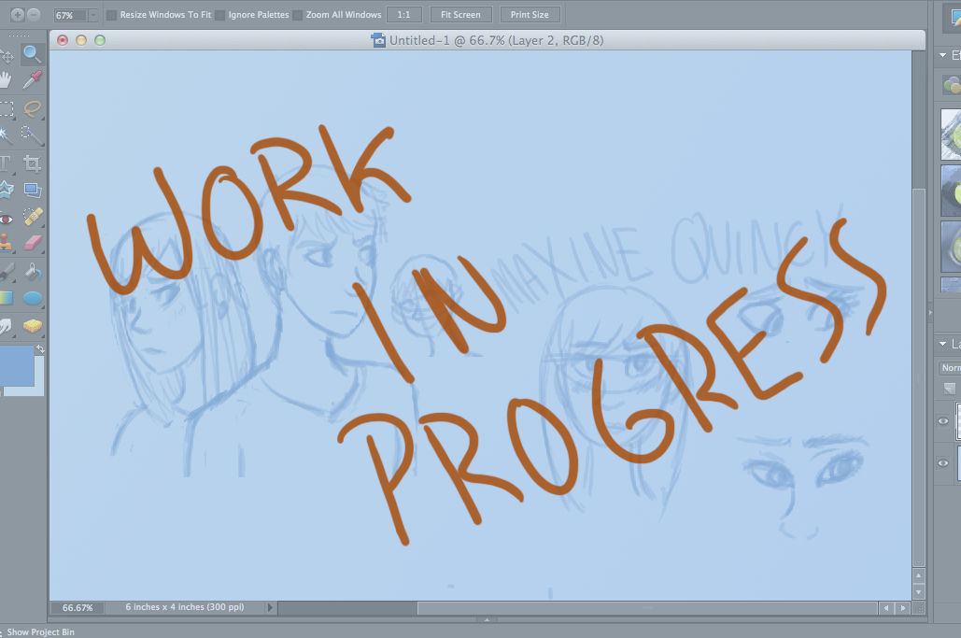Open the document info arrow menu
Viewport: 961px width, 638px height.
tap(270, 607)
